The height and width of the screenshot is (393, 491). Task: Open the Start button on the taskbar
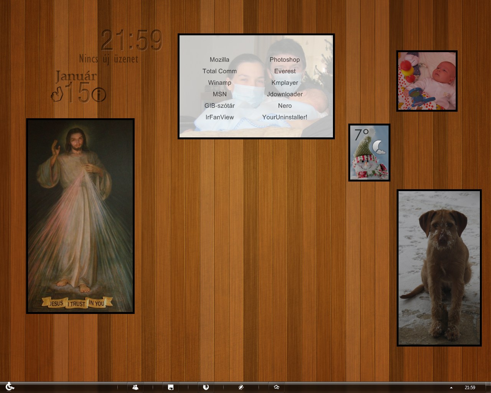click(x=10, y=387)
